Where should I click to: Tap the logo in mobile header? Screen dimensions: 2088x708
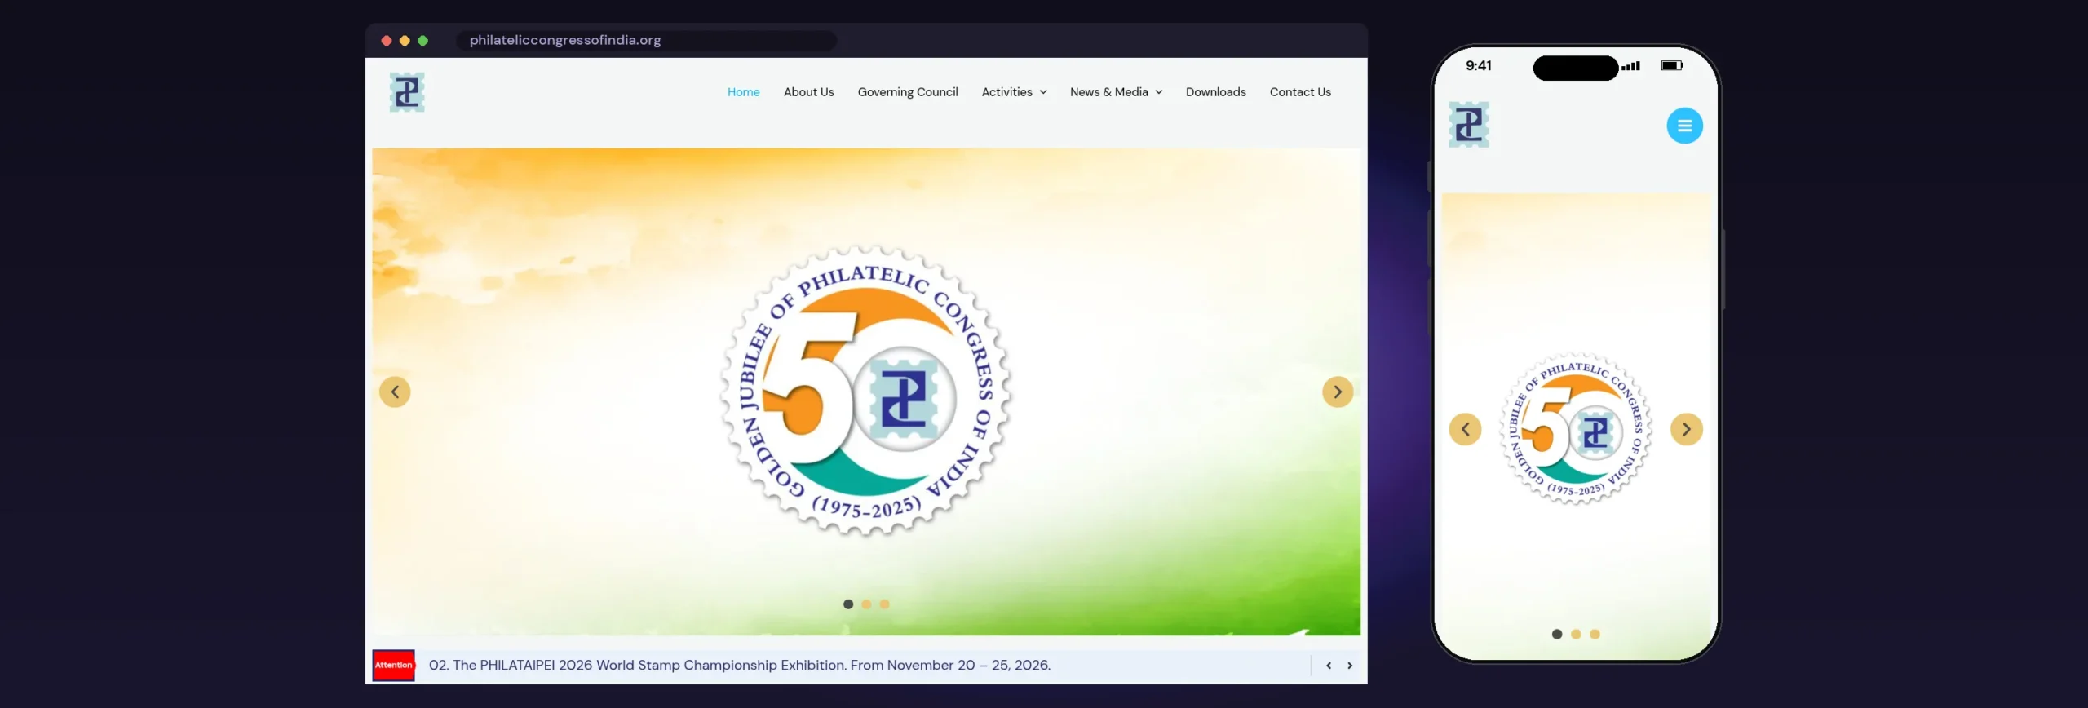pyautogui.click(x=1469, y=125)
